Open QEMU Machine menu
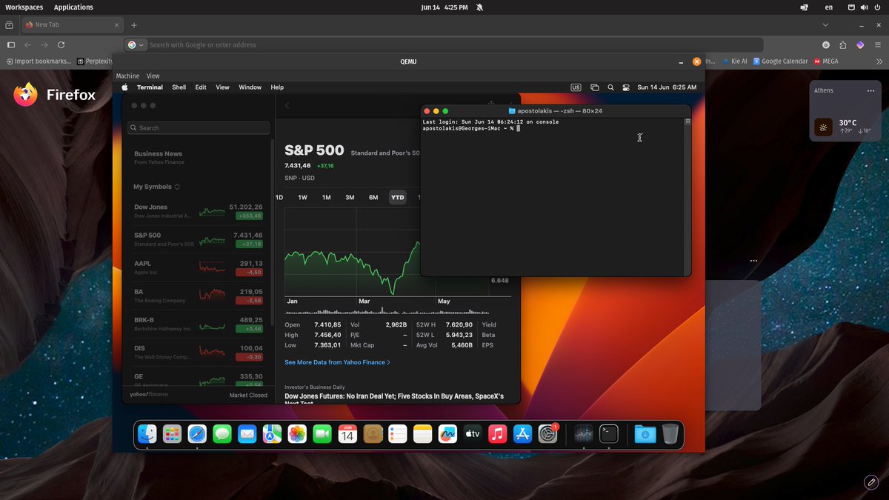This screenshot has height=500, width=889. [x=127, y=76]
